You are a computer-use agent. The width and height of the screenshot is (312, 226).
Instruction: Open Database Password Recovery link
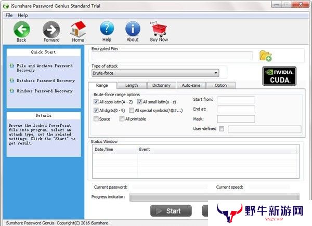[x=46, y=81]
